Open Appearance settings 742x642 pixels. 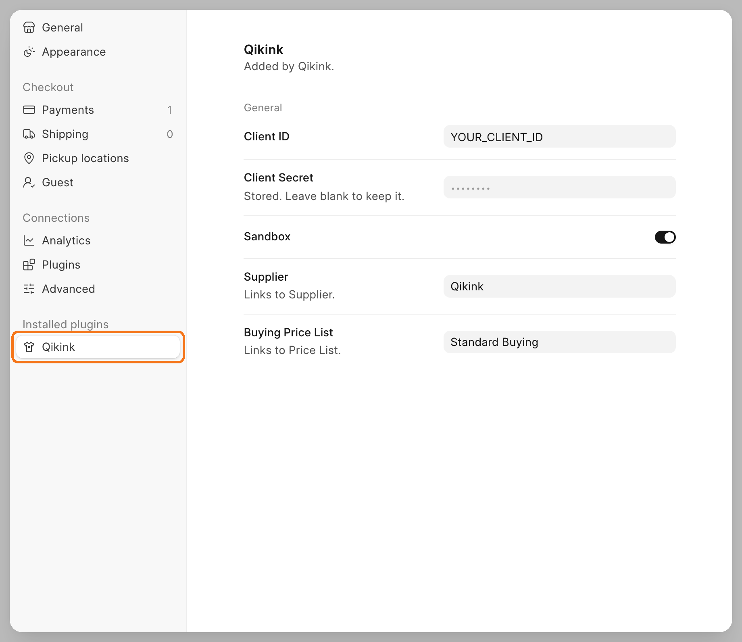98,52
